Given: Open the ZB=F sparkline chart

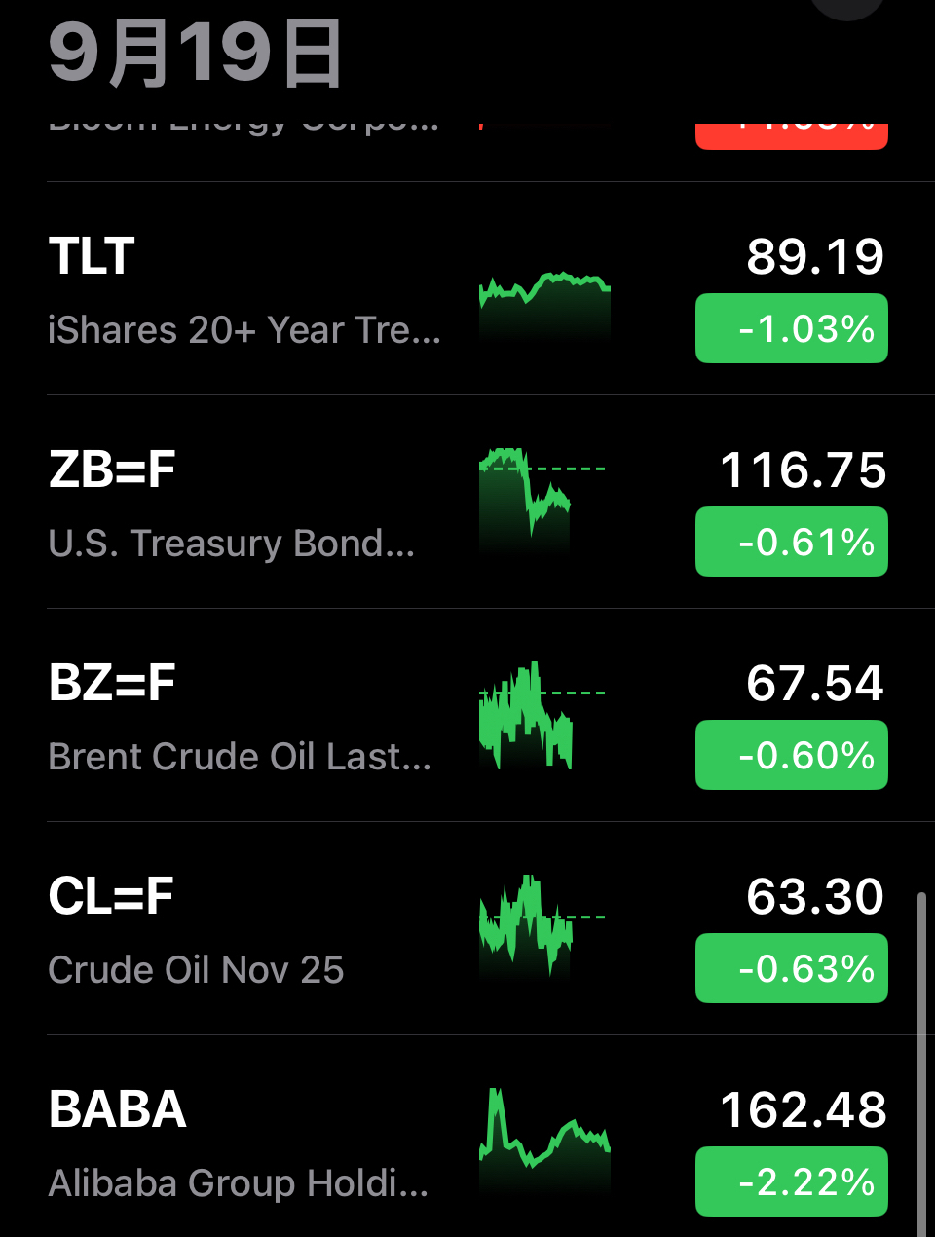Looking at the screenshot, I should coord(542,501).
